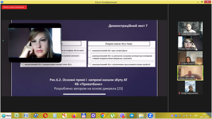Click the floating presenter video over the slide
Viewport: 212px width, 119px height.
pyautogui.click(x=35, y=42)
